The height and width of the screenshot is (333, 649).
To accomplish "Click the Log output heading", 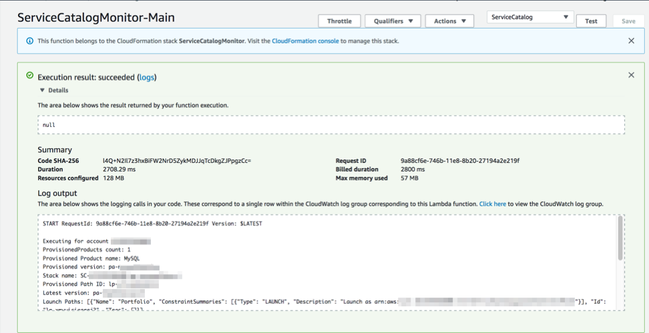I will pos(57,193).
